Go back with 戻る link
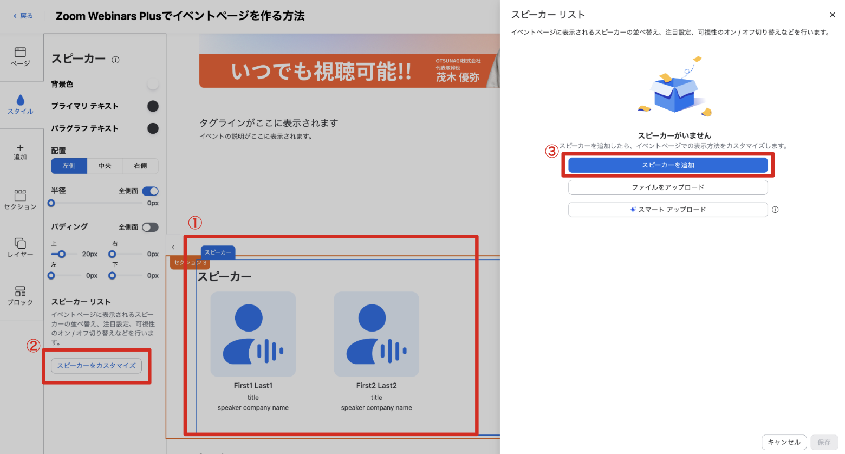The image size is (845, 454). [x=23, y=16]
